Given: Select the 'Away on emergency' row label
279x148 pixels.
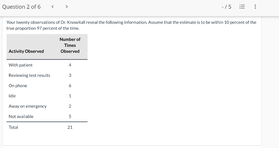Looking at the screenshot, I should click(28, 106).
